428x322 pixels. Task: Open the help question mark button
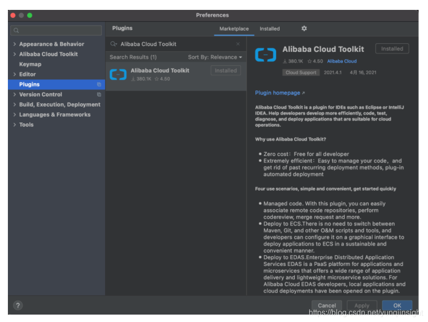pyautogui.click(x=18, y=305)
